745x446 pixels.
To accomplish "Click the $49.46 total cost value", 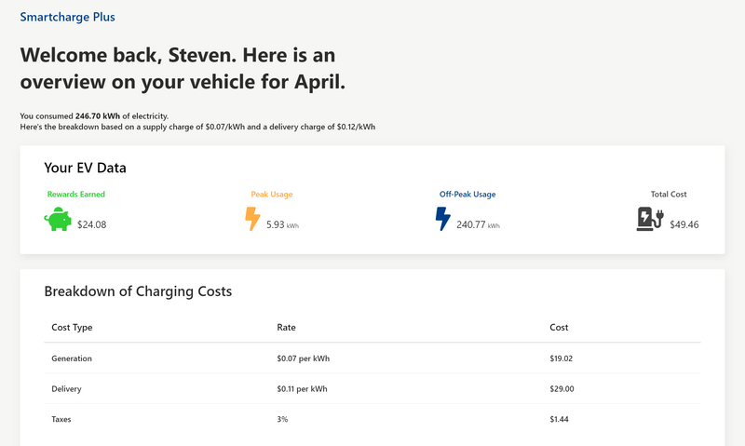I will pos(684,224).
